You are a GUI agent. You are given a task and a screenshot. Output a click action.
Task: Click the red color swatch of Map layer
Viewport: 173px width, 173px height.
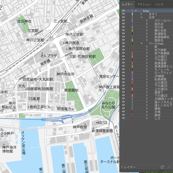coord(132,11)
